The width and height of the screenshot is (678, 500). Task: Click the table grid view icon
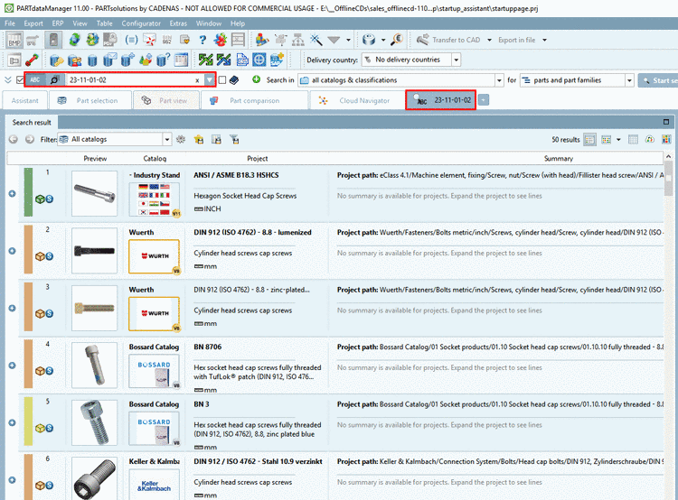point(633,140)
